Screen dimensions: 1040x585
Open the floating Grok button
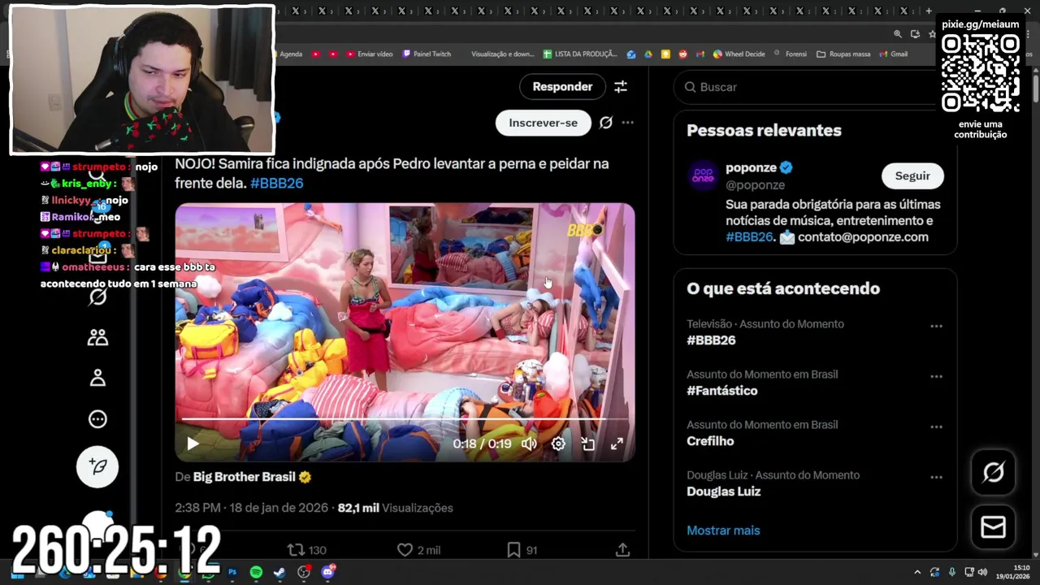pyautogui.click(x=993, y=472)
